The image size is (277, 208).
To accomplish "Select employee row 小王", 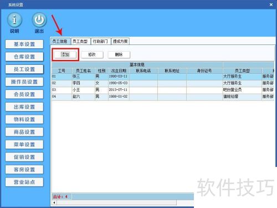I will pos(163,90).
